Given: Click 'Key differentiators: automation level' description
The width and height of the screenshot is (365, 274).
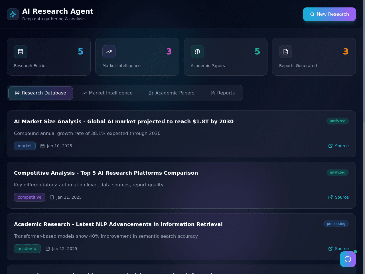Looking at the screenshot, I should pyautogui.click(x=89, y=185).
